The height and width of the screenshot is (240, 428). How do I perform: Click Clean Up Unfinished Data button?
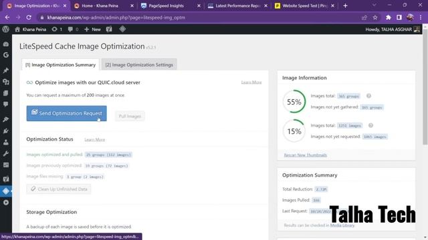[59, 189]
